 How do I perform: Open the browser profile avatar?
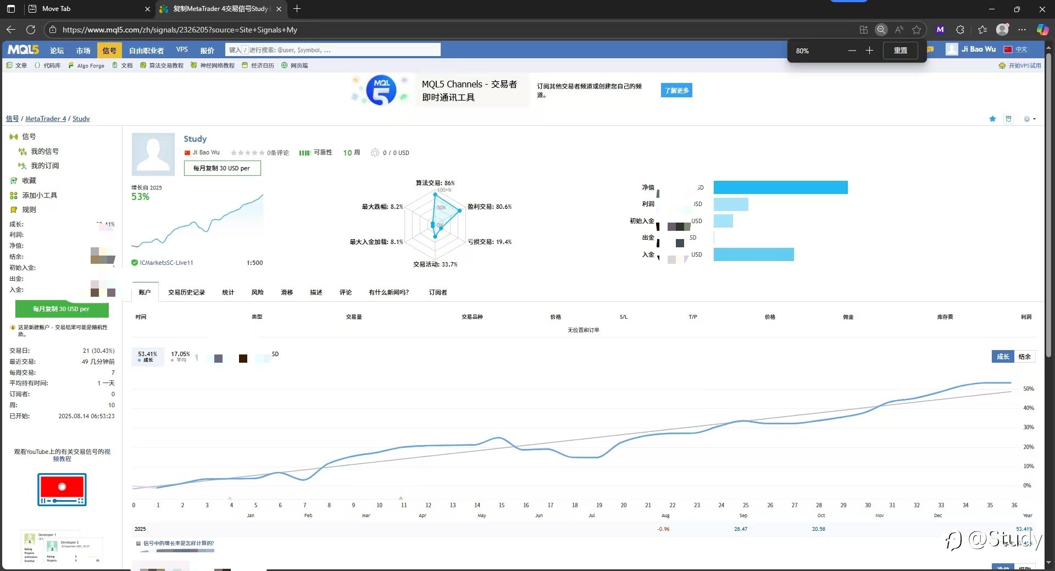1002,30
